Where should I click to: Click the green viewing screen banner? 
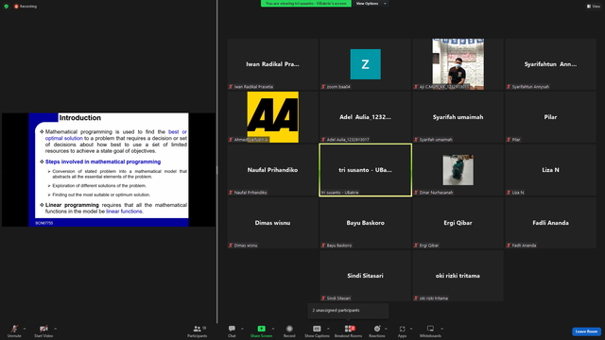[x=306, y=4]
